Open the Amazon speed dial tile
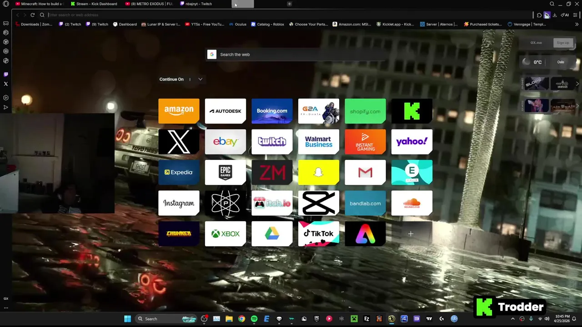 179,111
